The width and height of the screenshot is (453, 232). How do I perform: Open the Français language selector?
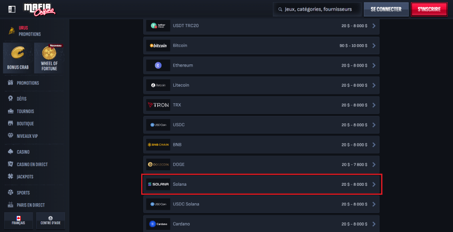19,220
